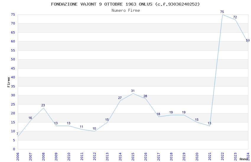251x162 pixels.
Task: Click the Anno x-axis title
Action: [243, 159]
